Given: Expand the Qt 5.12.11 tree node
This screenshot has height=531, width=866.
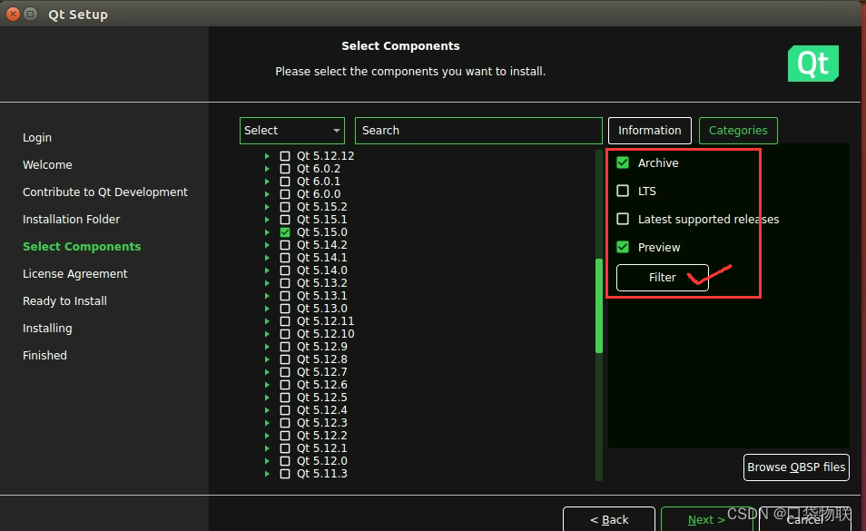Looking at the screenshot, I should pyautogui.click(x=267, y=321).
